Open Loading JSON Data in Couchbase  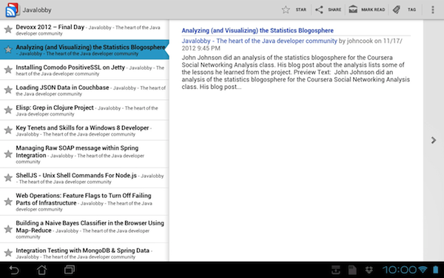click(x=84, y=90)
